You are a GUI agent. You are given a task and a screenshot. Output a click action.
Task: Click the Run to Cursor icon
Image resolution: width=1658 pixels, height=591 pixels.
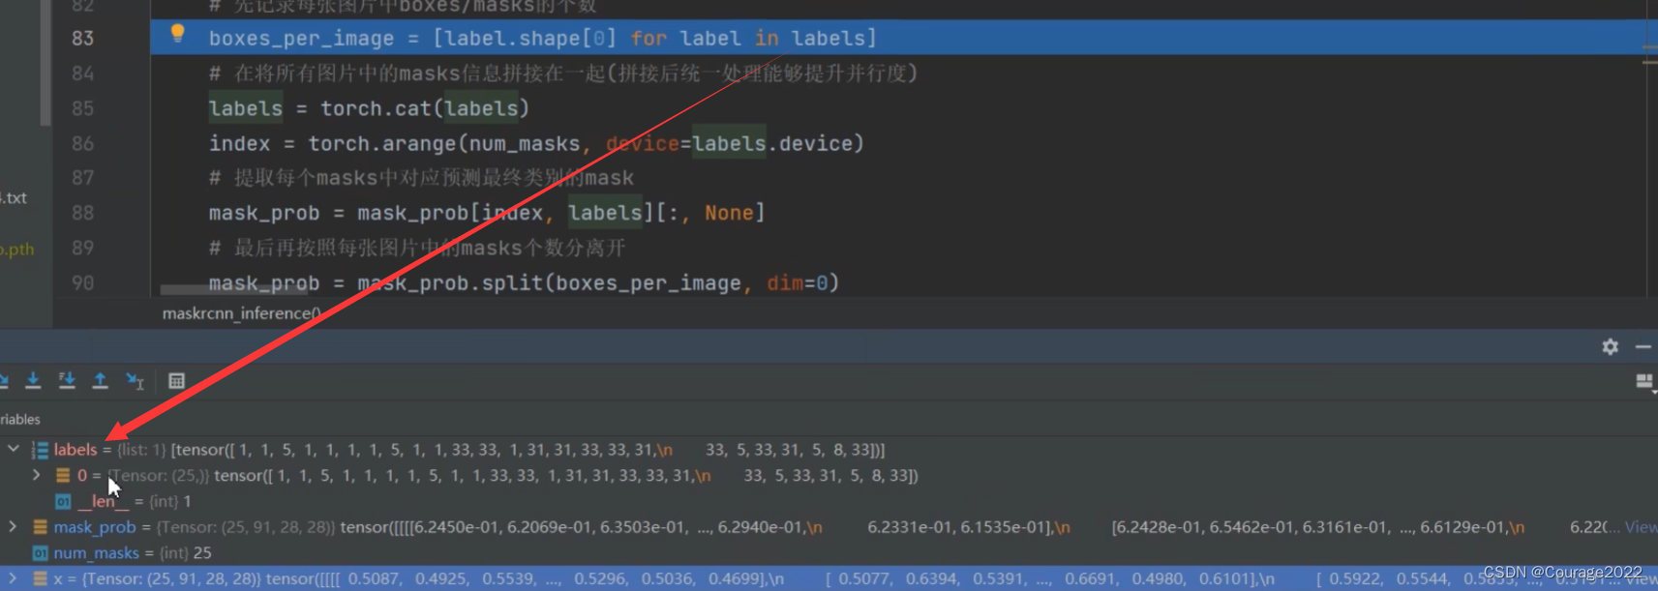135,381
